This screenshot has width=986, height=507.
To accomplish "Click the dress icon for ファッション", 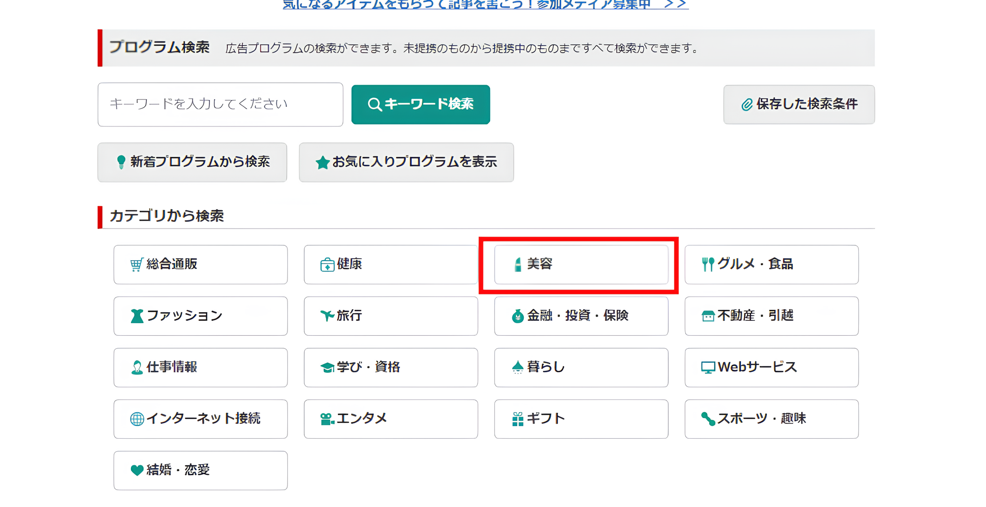I will click(137, 316).
